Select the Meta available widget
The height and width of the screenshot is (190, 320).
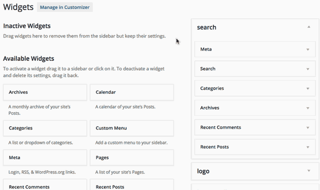click(45, 157)
